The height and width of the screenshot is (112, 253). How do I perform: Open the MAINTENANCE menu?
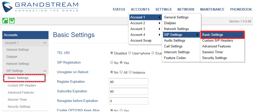coord(212,9)
